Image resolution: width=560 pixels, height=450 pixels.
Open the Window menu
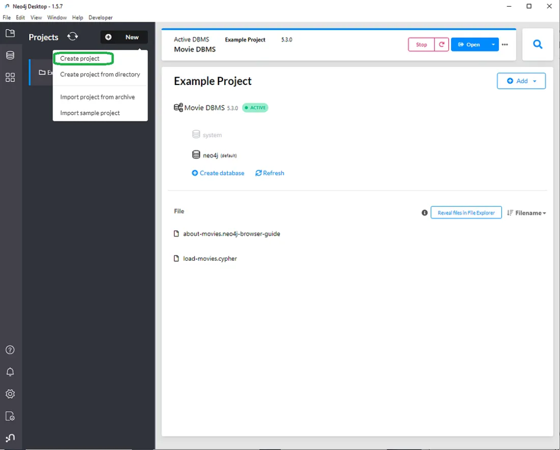57,18
